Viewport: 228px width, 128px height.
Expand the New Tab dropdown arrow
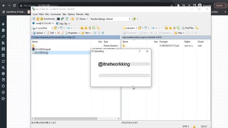tap(69, 24)
